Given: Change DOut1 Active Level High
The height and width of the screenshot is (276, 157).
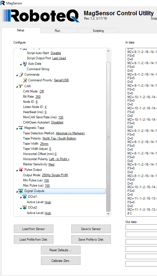Looking at the screenshot, I should 48,202.
